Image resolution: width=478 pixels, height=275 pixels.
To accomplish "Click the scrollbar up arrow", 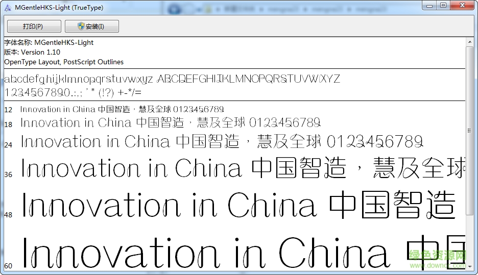I will 469,42.
